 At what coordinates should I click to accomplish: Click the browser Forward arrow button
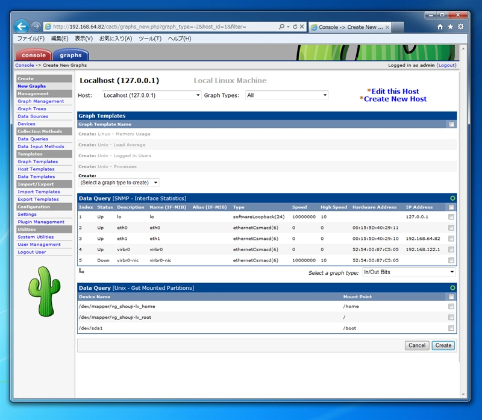click(36, 27)
